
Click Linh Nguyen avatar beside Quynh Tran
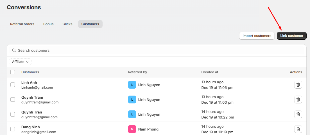coord(132,114)
